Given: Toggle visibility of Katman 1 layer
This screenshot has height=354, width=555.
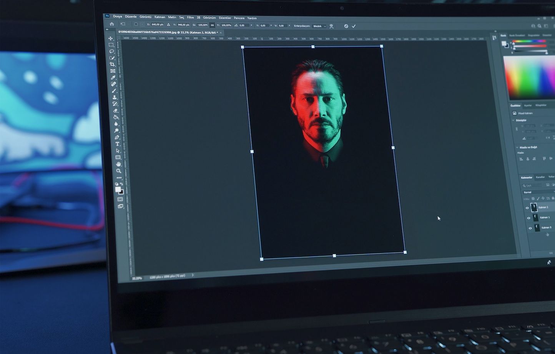Looking at the screenshot, I should click(x=528, y=218).
